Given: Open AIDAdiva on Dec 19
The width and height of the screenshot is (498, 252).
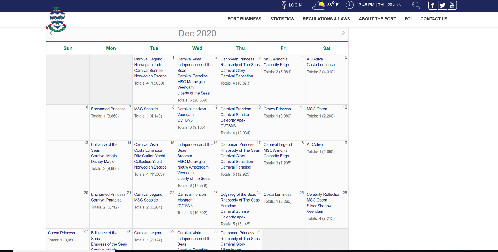Looking at the screenshot, I should coord(315,144).
